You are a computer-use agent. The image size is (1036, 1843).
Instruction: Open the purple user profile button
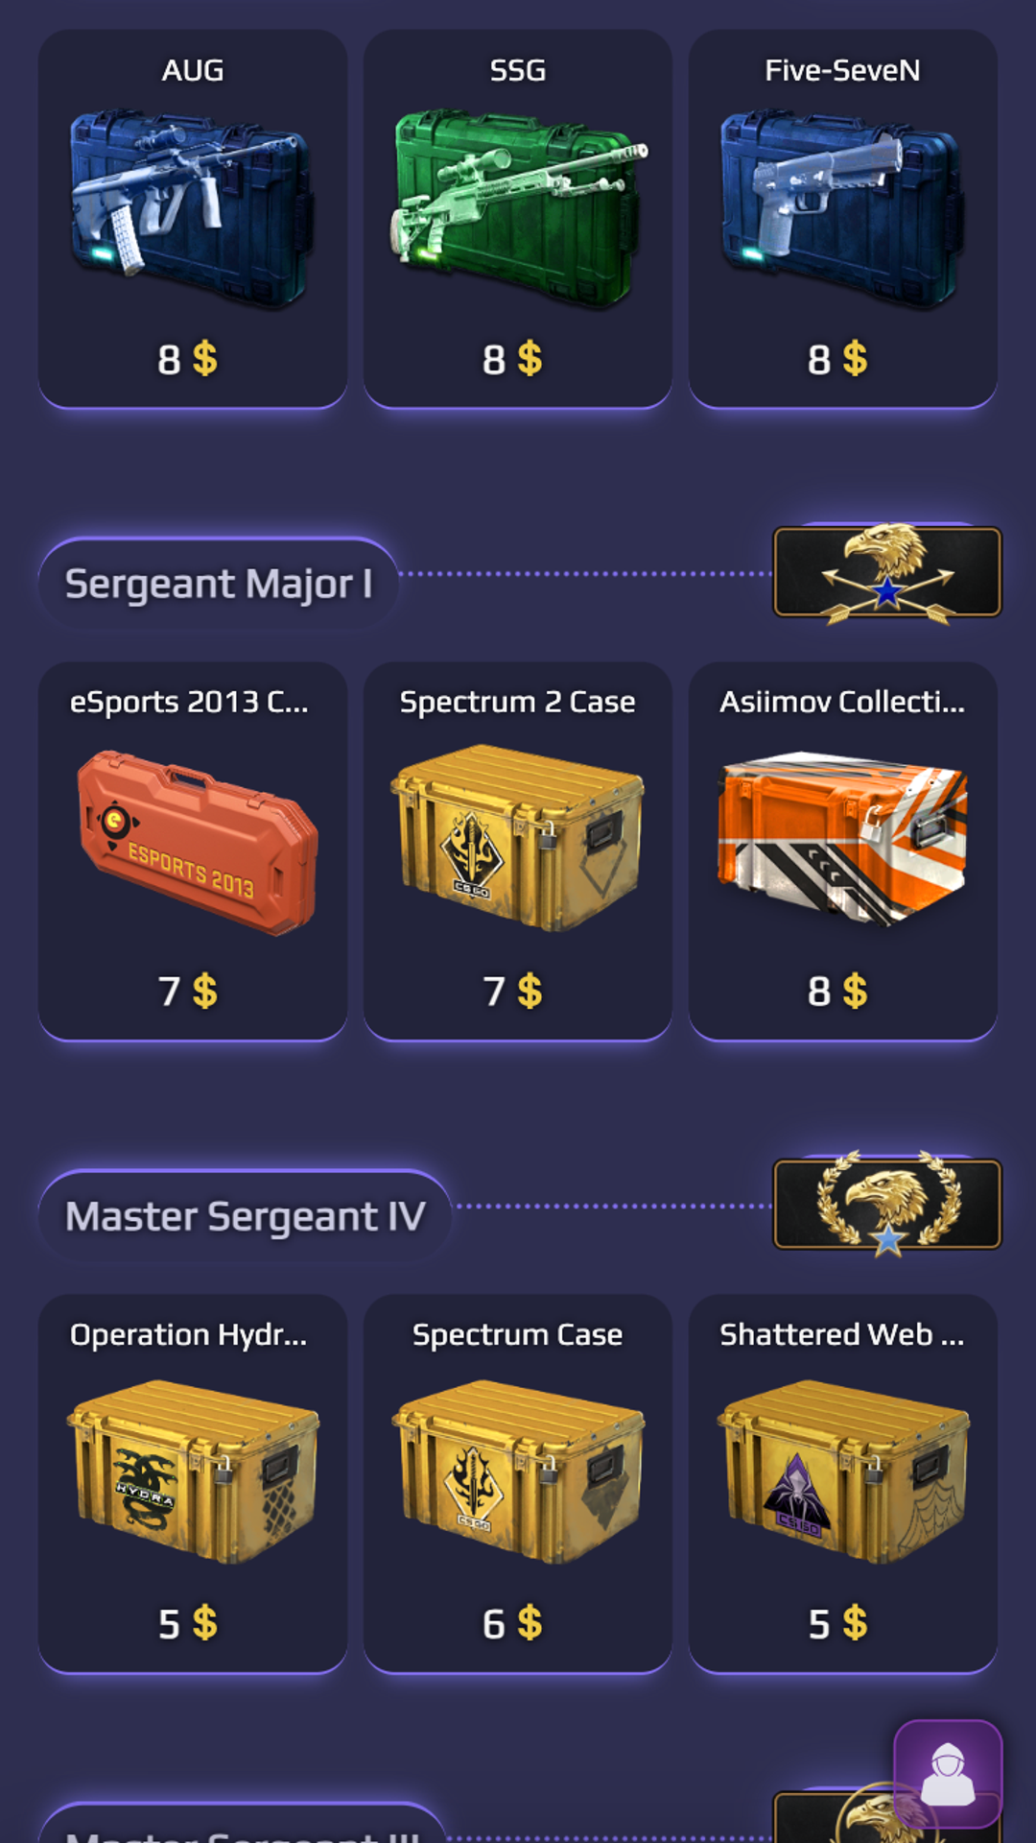948,1774
